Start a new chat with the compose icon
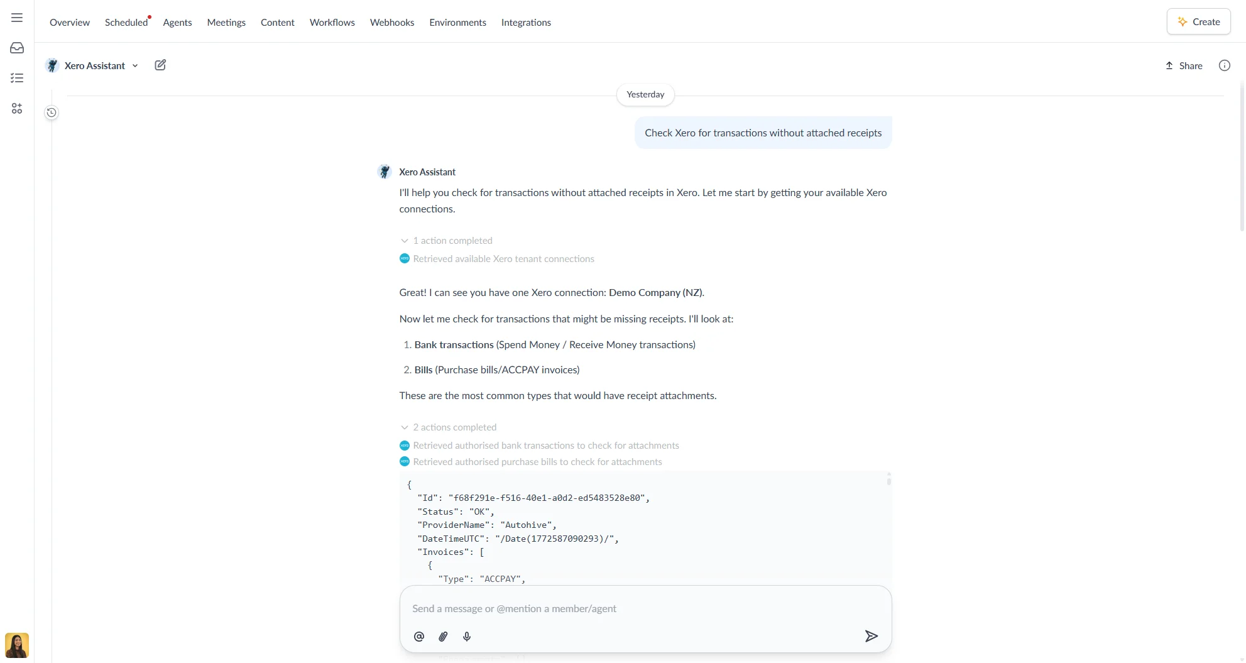 (x=160, y=65)
